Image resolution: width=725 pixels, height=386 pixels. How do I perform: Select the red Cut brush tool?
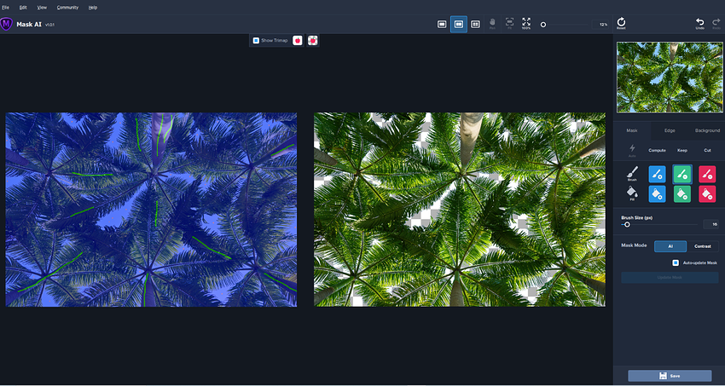coord(708,173)
